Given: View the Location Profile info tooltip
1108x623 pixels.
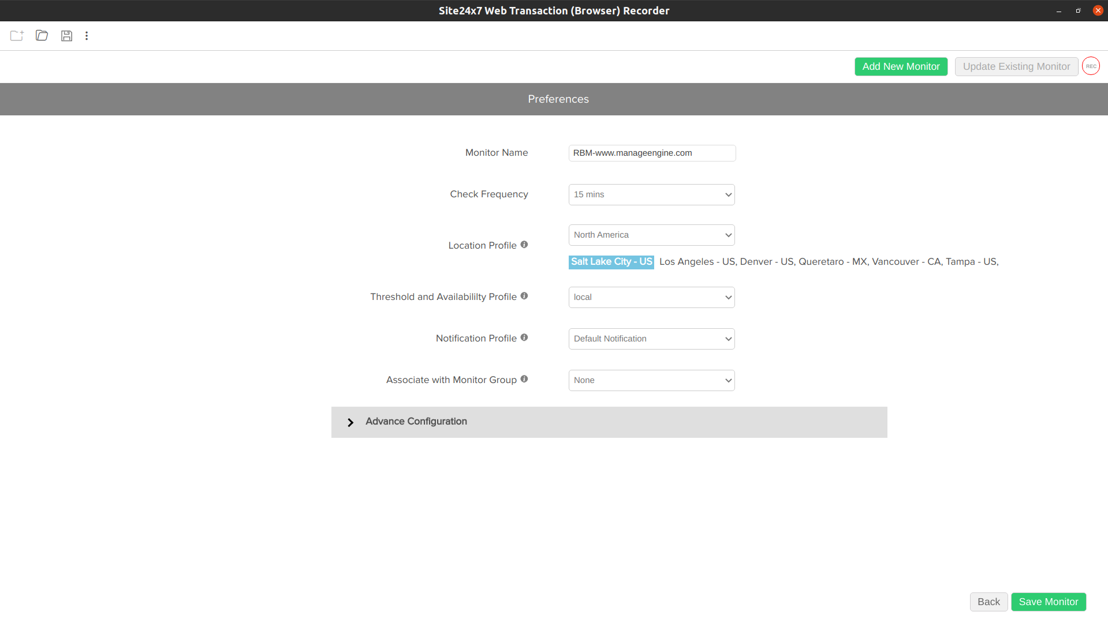Looking at the screenshot, I should point(524,244).
